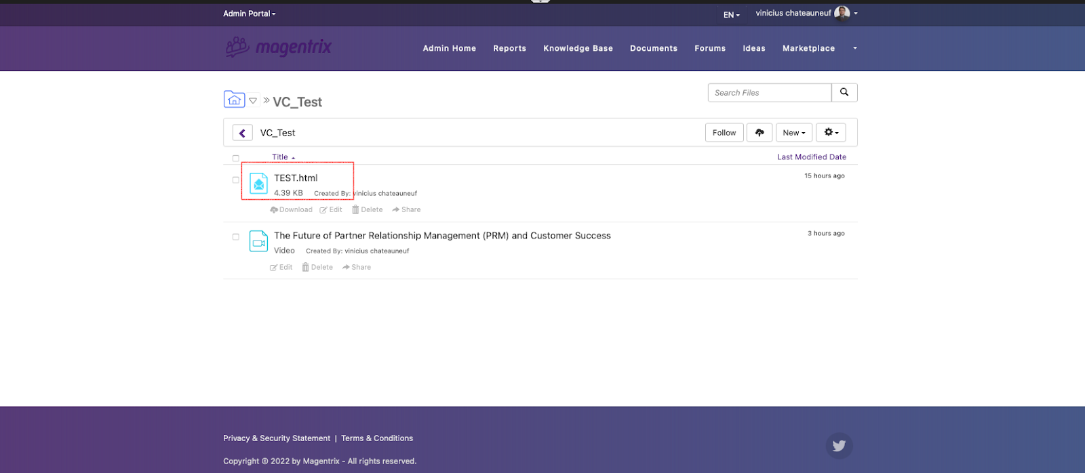The width and height of the screenshot is (1085, 473).
Task: Edit the TEST.html file
Action: coord(331,209)
